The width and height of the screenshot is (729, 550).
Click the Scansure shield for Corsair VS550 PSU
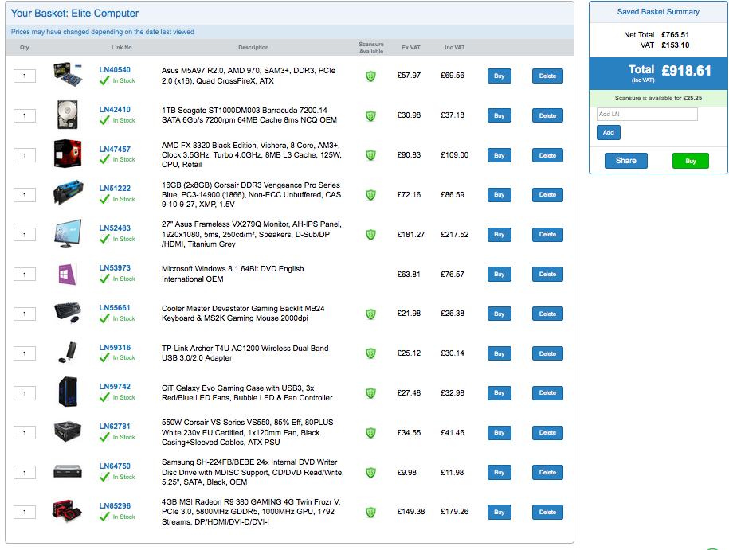tap(370, 433)
